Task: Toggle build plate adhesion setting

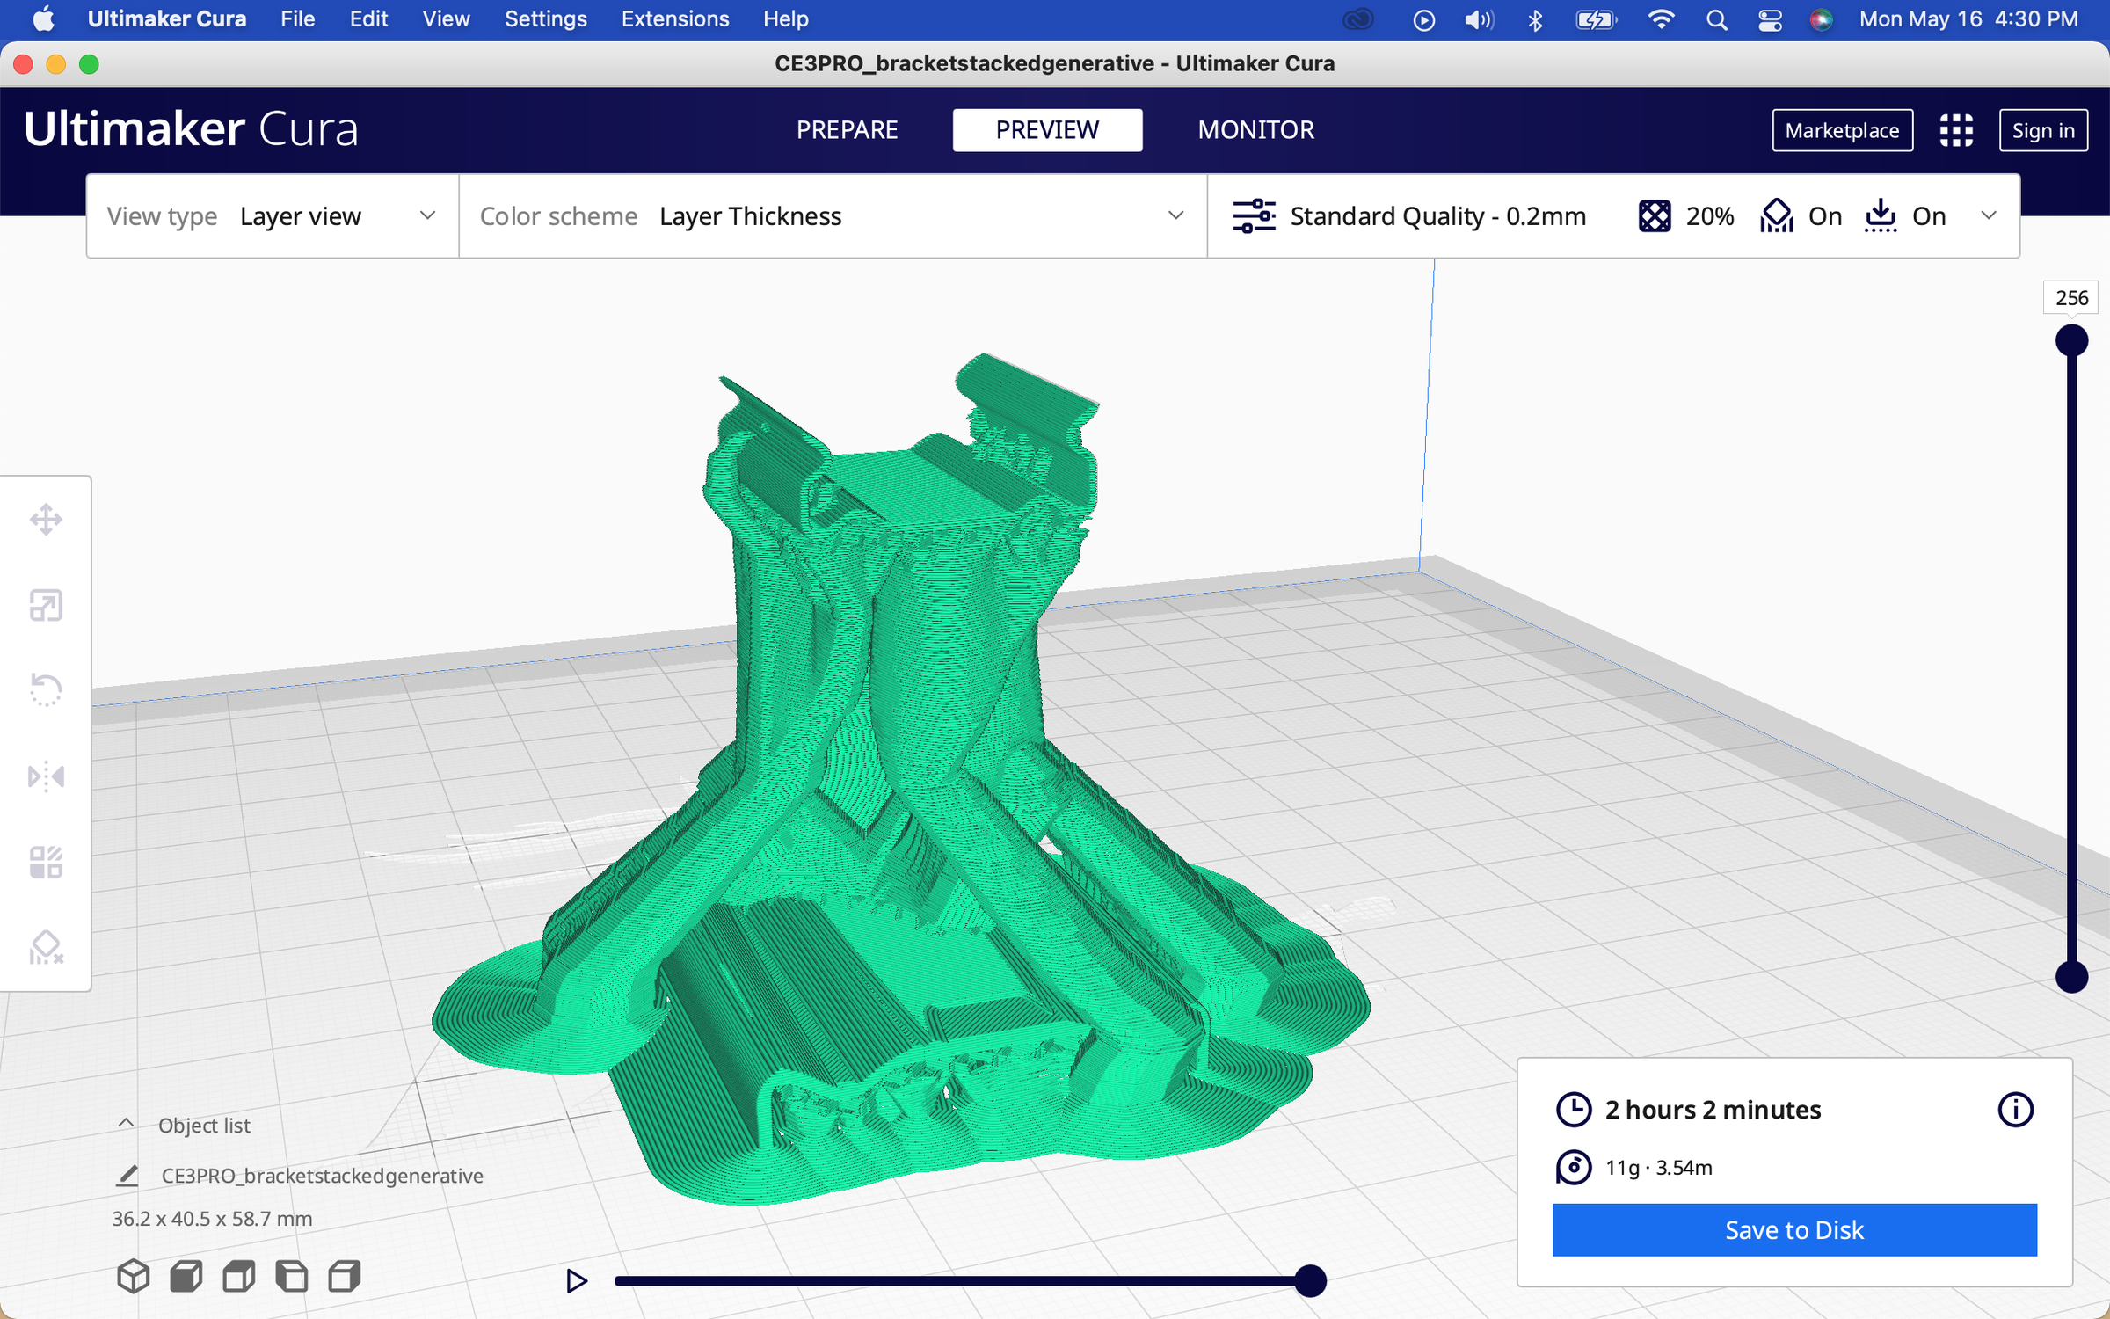Action: pyautogui.click(x=1906, y=215)
